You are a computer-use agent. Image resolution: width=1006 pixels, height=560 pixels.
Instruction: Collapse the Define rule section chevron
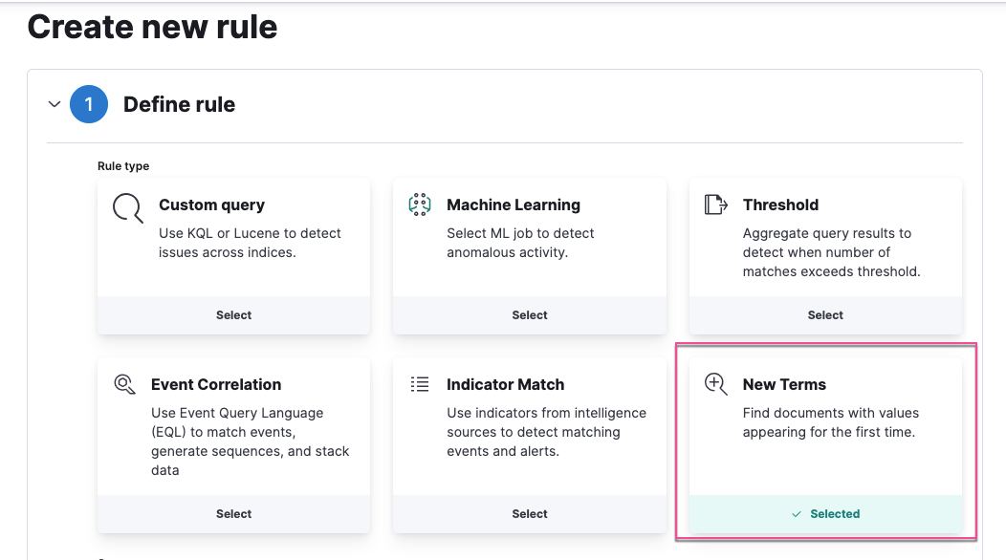55,104
